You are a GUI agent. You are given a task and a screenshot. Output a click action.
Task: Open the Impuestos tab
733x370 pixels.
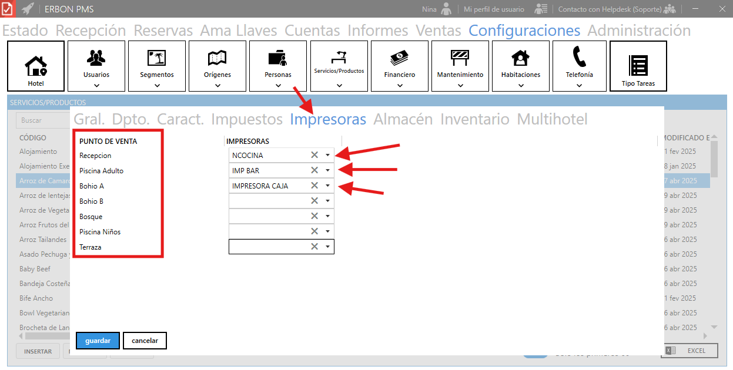coord(246,119)
